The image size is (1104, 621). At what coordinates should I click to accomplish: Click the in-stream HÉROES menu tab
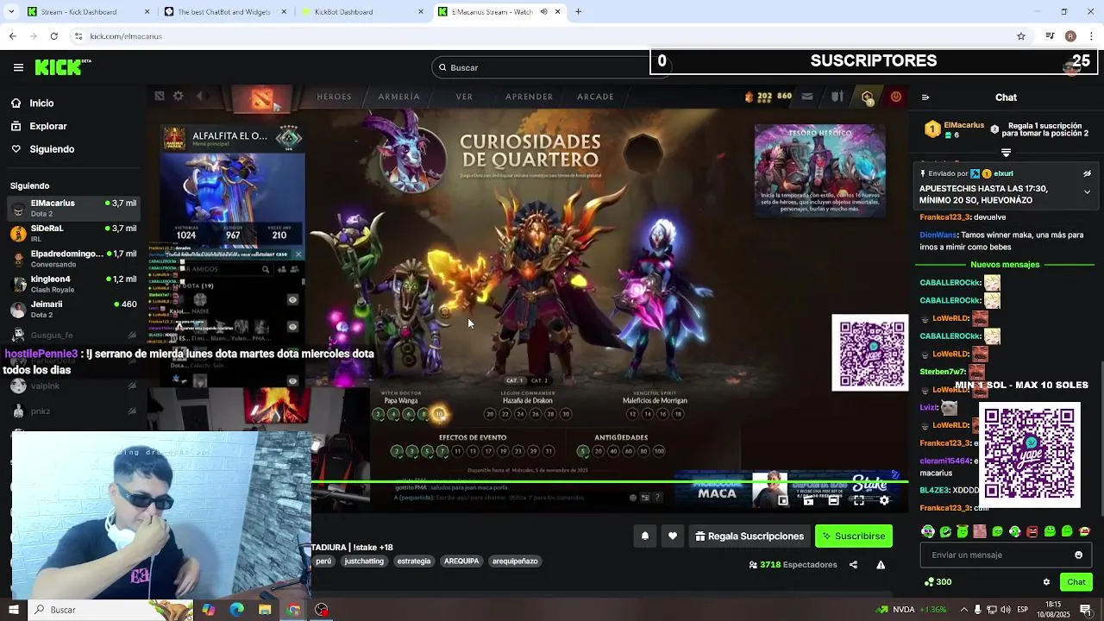point(334,97)
